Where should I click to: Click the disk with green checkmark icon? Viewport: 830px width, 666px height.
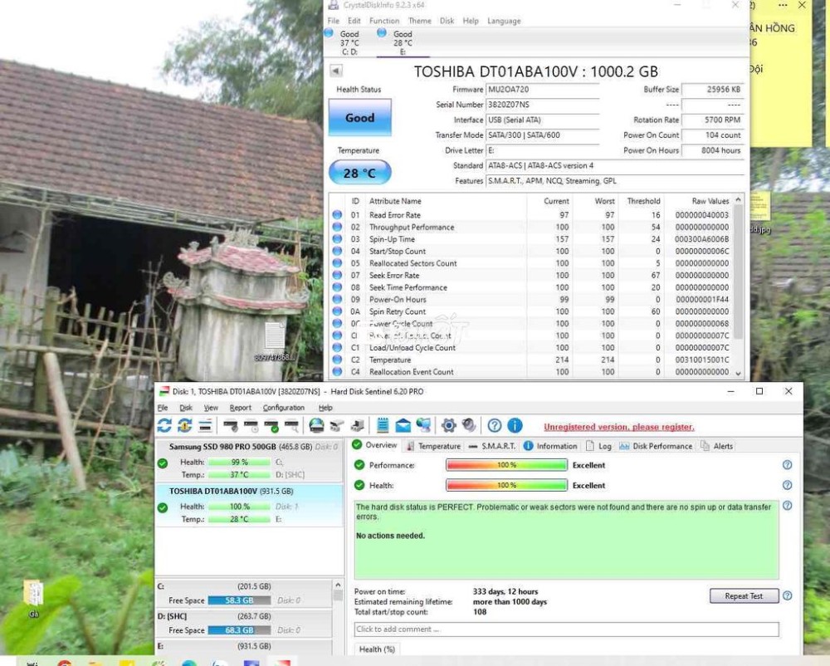(x=271, y=425)
